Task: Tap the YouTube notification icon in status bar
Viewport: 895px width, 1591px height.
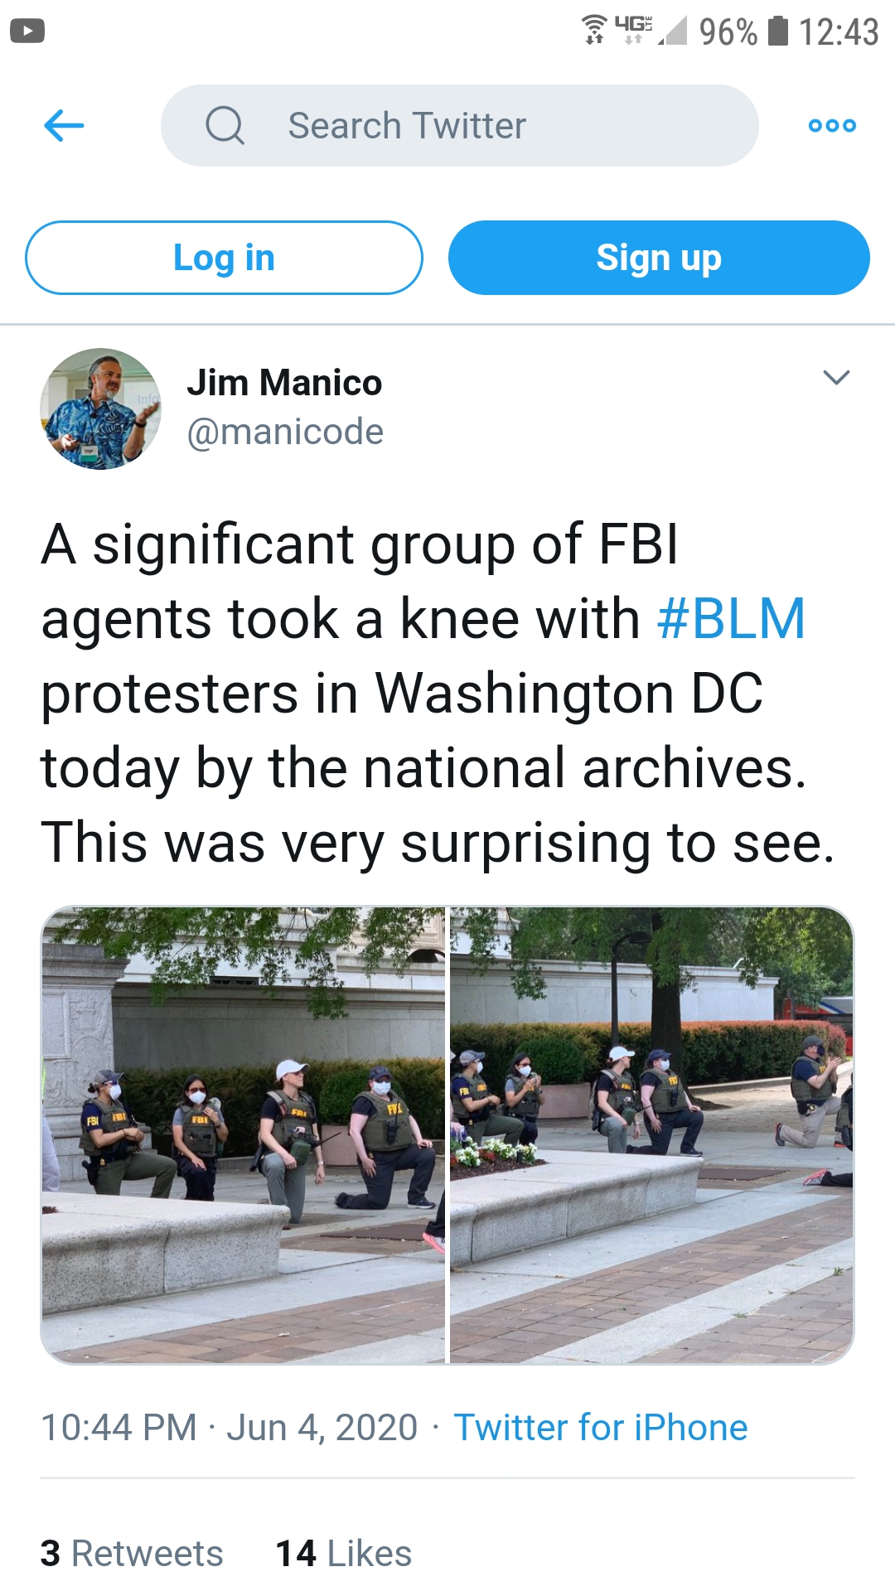Action: click(27, 31)
